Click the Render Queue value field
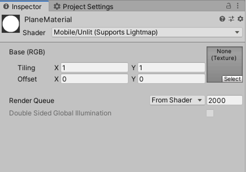246x172 pixels. click(224, 100)
